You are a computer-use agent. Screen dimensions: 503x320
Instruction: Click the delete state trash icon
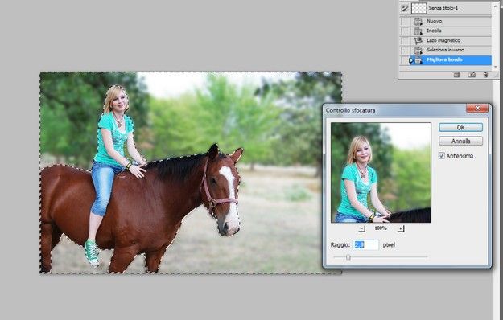click(485, 75)
